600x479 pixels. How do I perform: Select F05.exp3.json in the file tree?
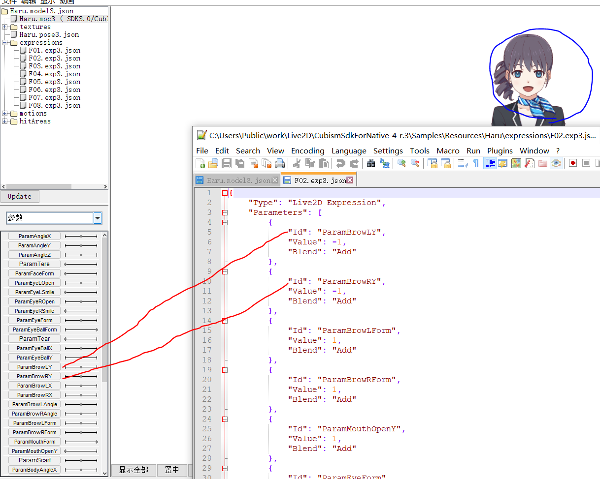54,82
